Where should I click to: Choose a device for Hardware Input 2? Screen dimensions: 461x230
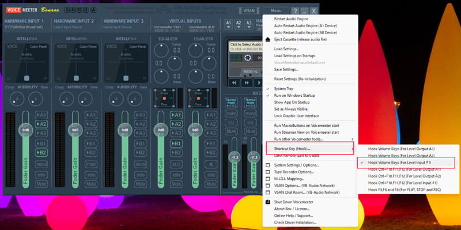point(68,27)
